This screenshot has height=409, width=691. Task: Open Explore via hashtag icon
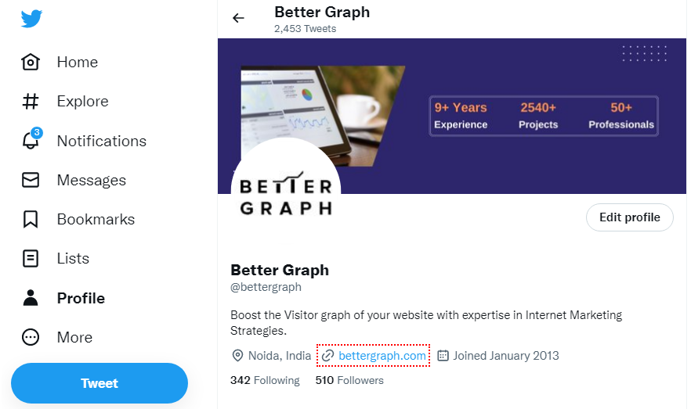coord(31,102)
